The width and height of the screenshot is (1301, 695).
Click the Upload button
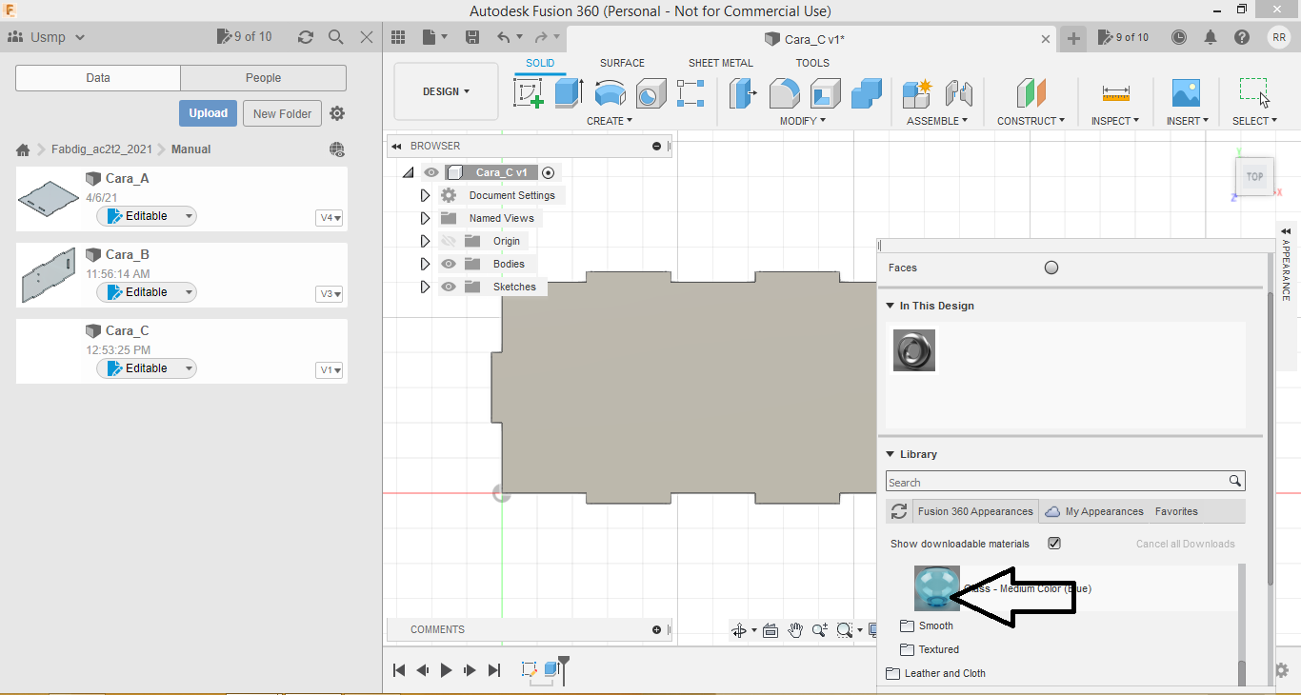point(208,113)
